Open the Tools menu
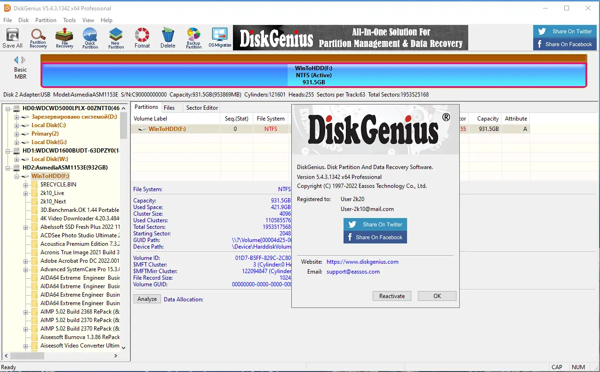The width and height of the screenshot is (600, 372). [x=69, y=20]
